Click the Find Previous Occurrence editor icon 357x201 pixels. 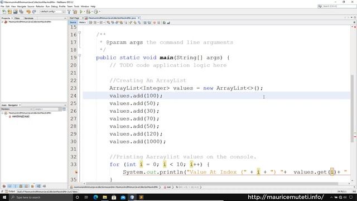pos(113,22)
